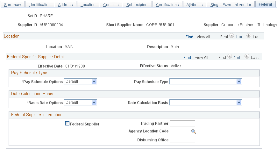277x149 pixels.
Task: Switch to the Attributes tab
Action: [x=195, y=4]
